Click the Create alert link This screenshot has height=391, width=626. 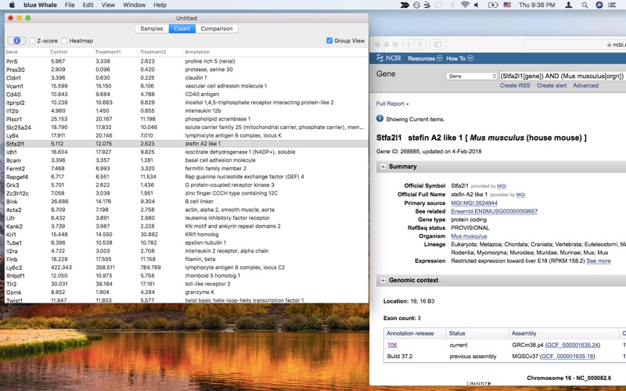(552, 85)
